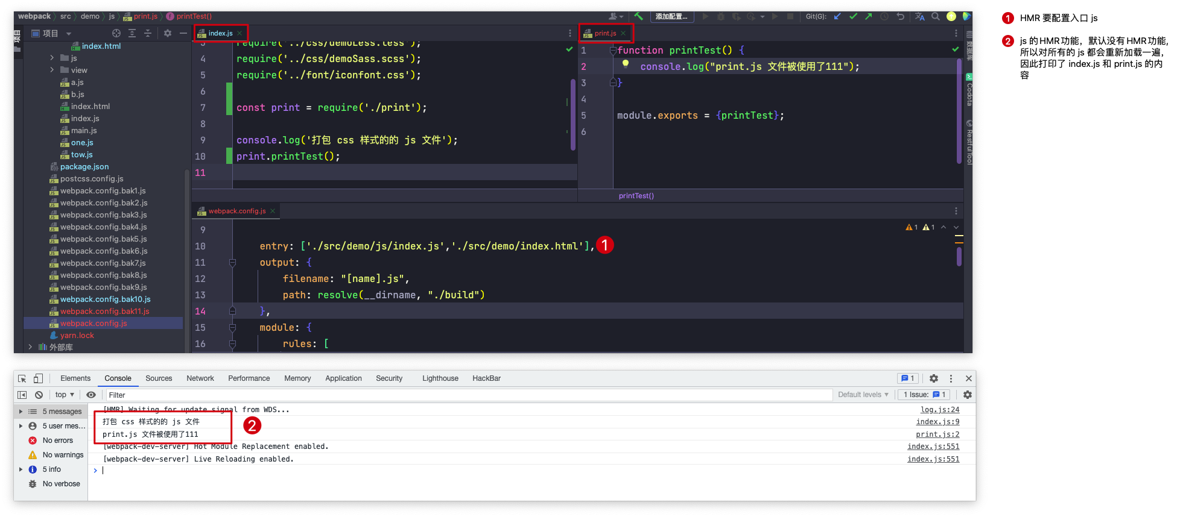
Task: Switch to the webpack.config.js editor tab
Action: pyautogui.click(x=236, y=211)
